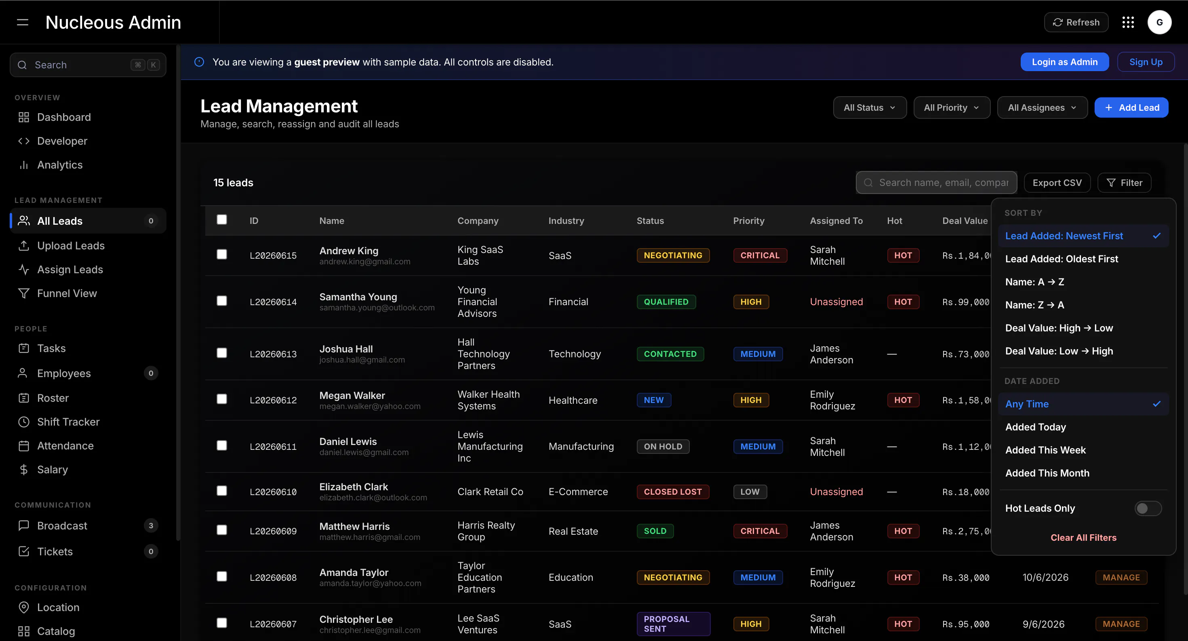The height and width of the screenshot is (641, 1188).
Task: Click Add Lead plus button
Action: click(x=1131, y=108)
